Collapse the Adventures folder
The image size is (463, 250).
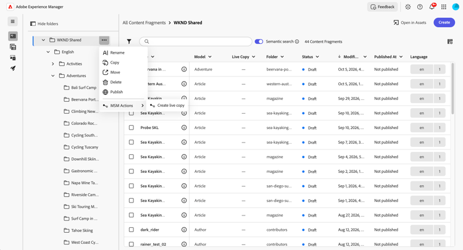[x=53, y=76]
